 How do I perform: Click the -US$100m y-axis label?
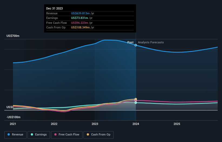[14, 117]
